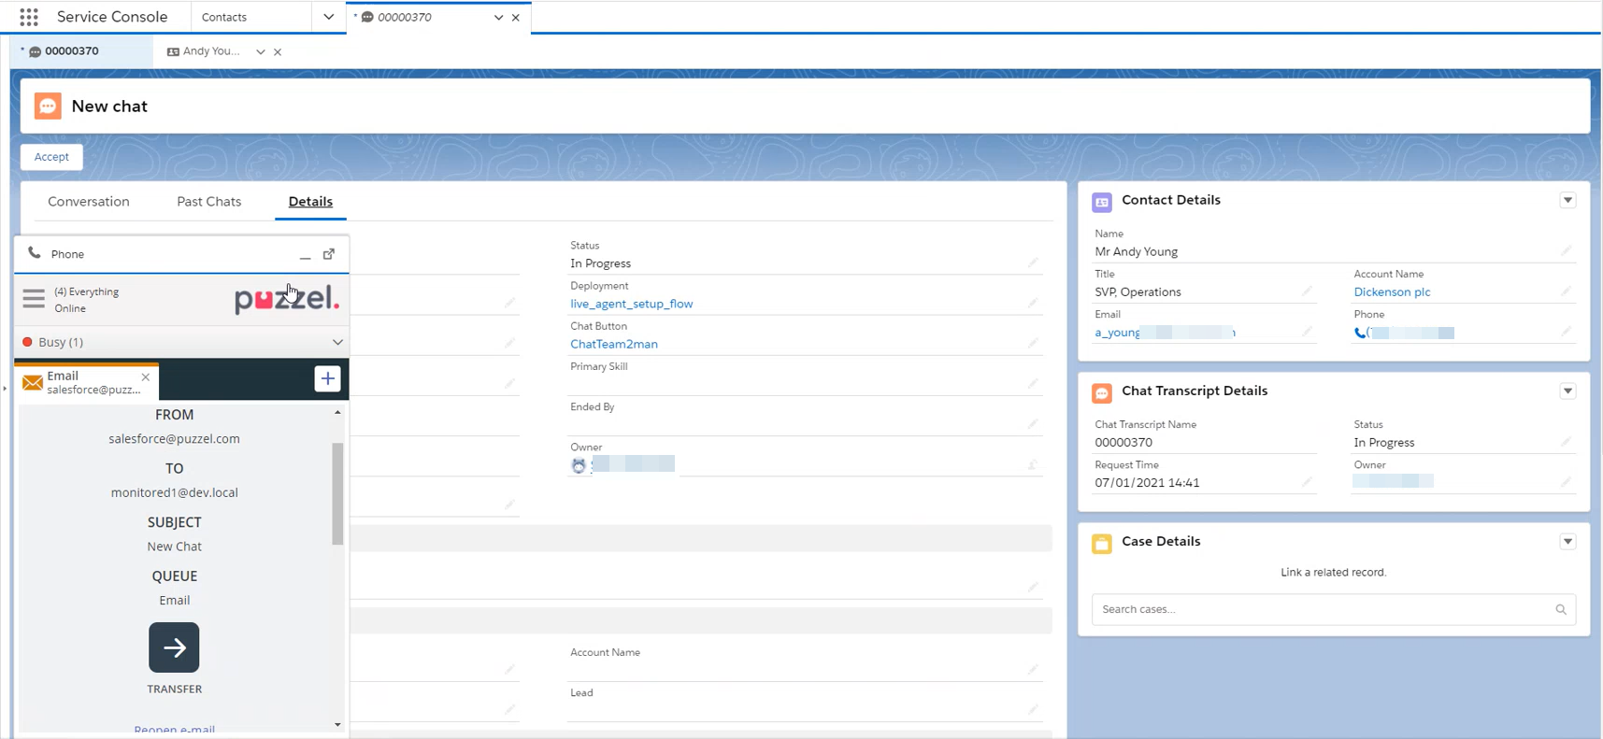Viewport: 1603px width, 739px height.
Task: Open the live_agent_setup_flow deployment link
Action: pos(631,304)
